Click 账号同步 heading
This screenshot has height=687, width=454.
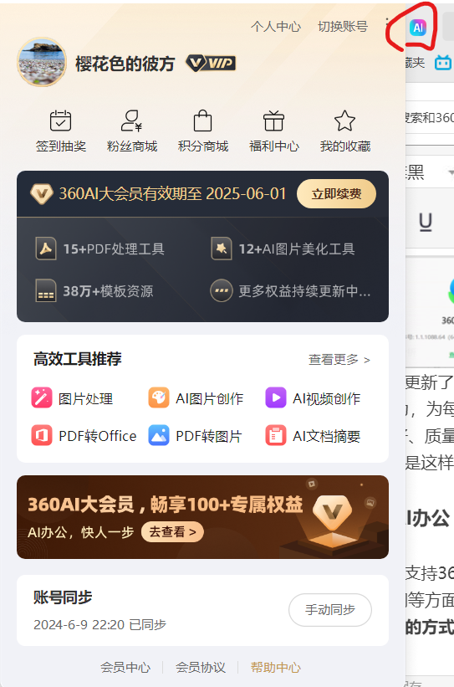click(x=63, y=597)
